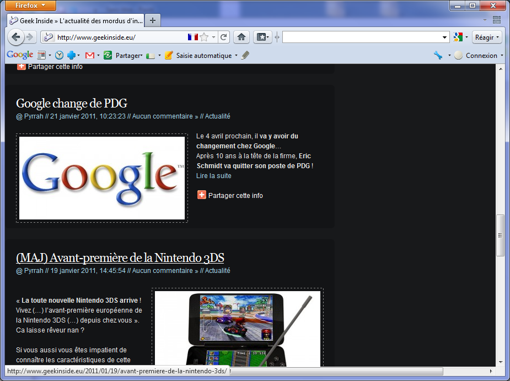The width and height of the screenshot is (510, 381).
Task: Click the green Partager share icon
Action: click(x=108, y=55)
